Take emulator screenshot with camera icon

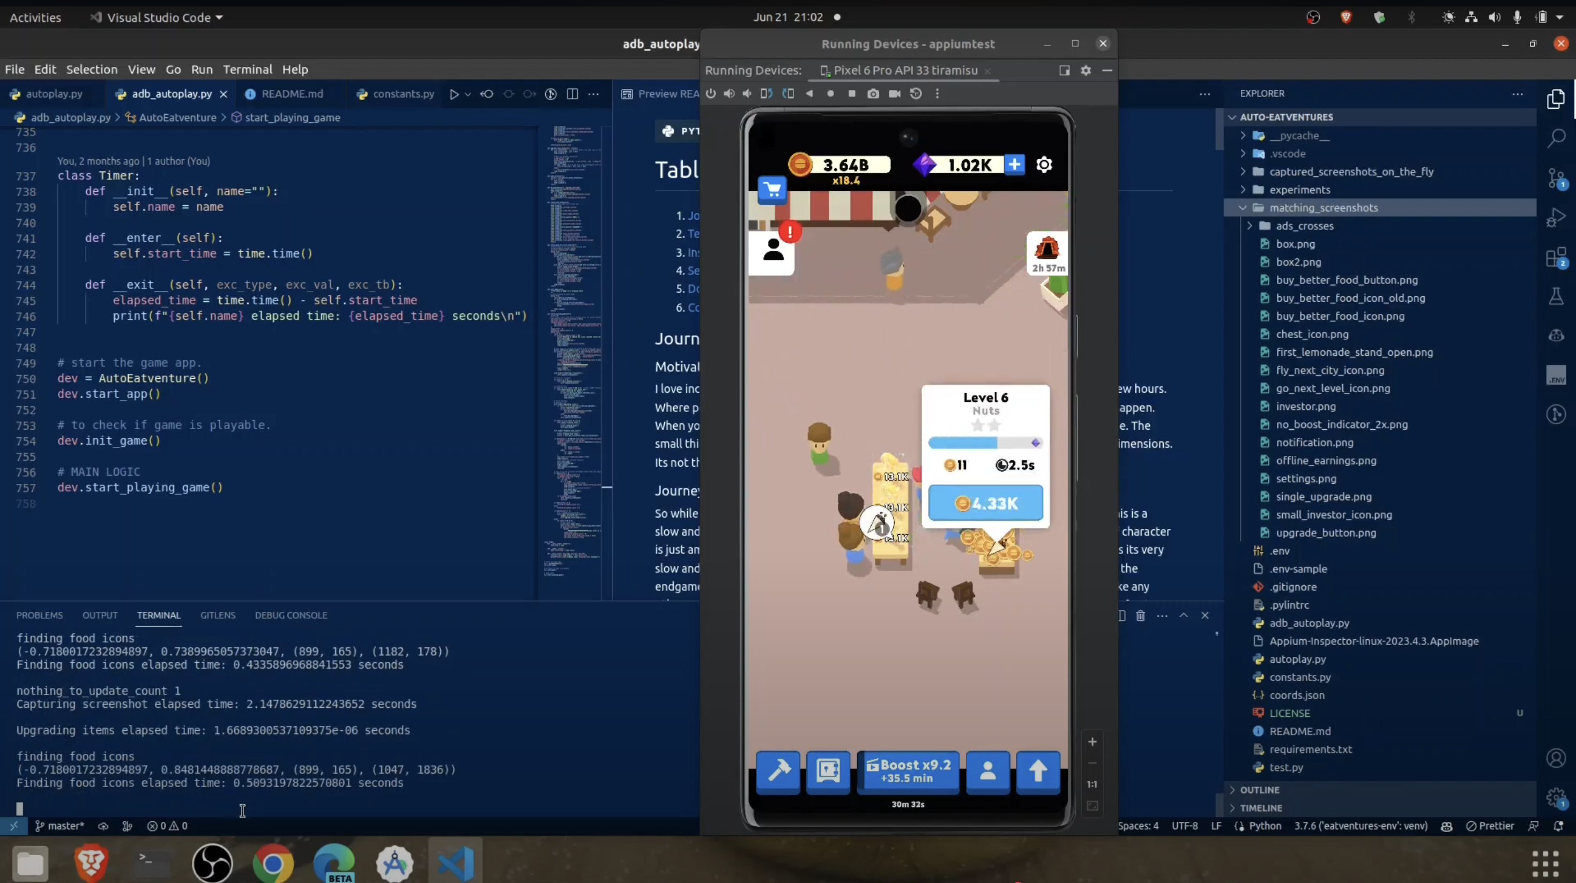873,94
